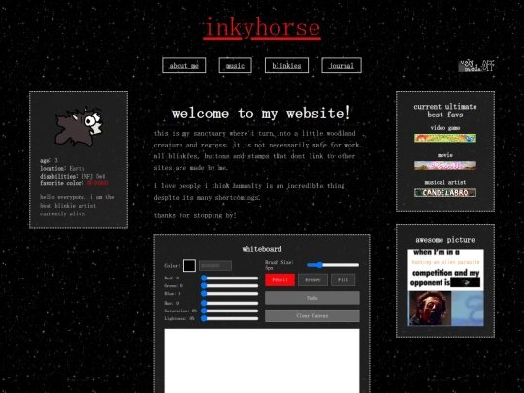Click the CANDELABRO musical artist blinkie

click(445, 192)
